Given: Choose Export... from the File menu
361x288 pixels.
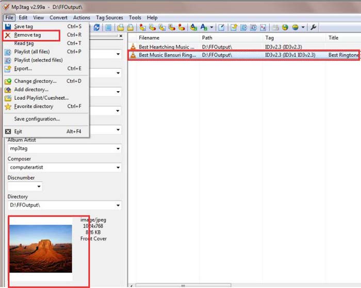Looking at the screenshot, I should point(46,69).
